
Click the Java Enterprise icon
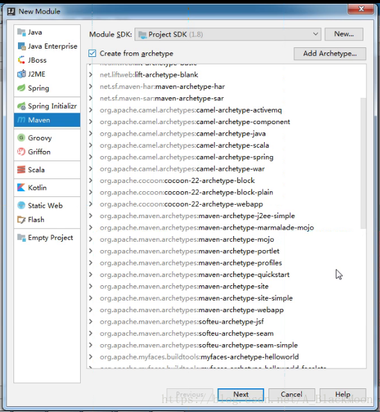point(21,46)
